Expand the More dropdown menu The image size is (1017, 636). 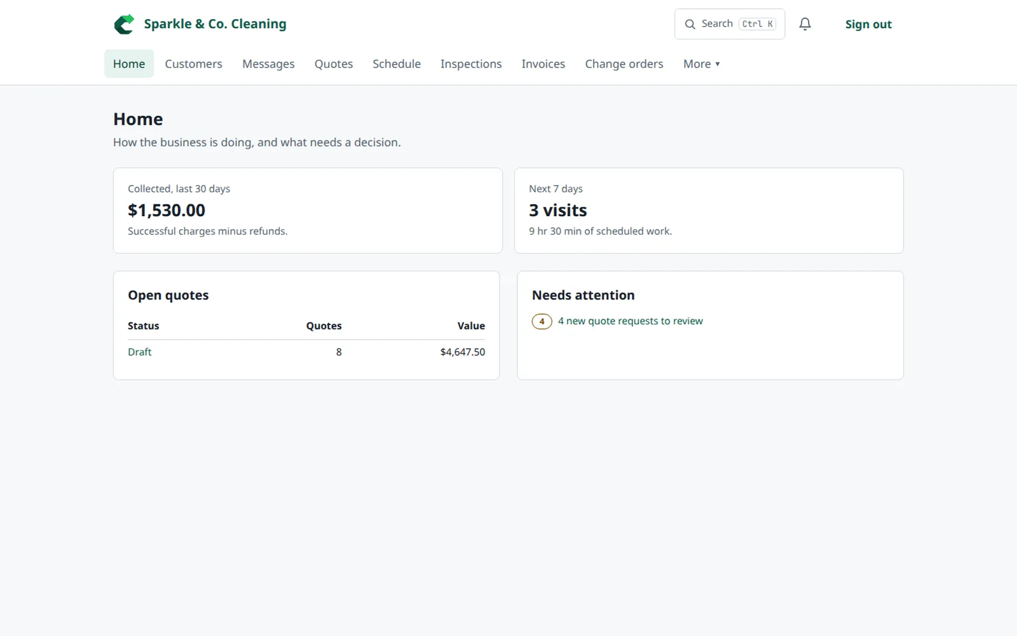[x=702, y=64]
